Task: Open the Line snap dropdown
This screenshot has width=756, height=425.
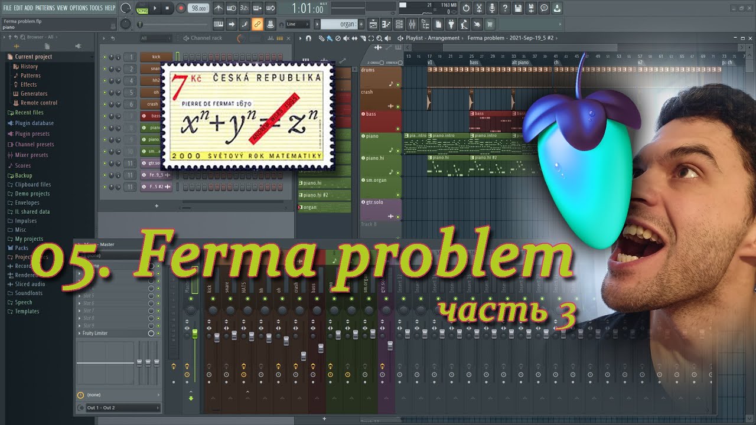Action: [297, 24]
